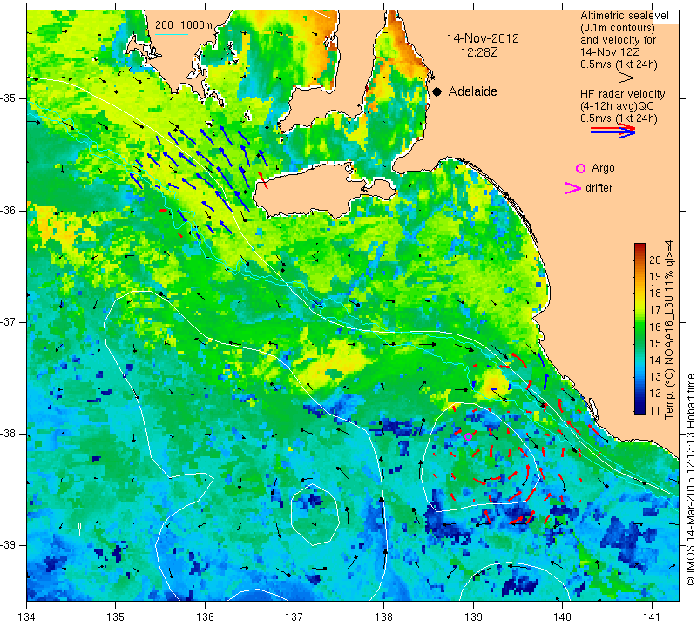Click the black Adelaide city dot marker
The image size is (697, 627).
pyautogui.click(x=437, y=92)
